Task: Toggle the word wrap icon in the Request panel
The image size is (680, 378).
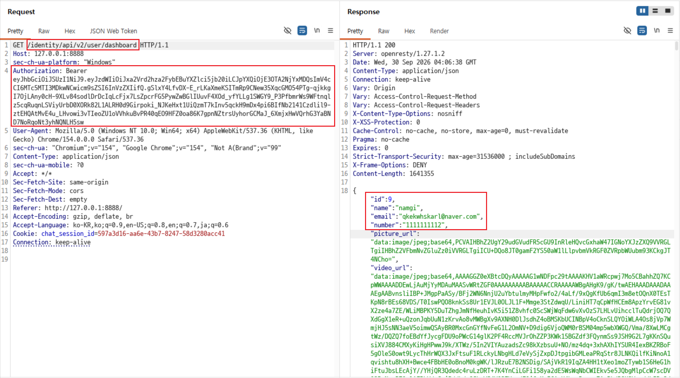Action: (302, 31)
